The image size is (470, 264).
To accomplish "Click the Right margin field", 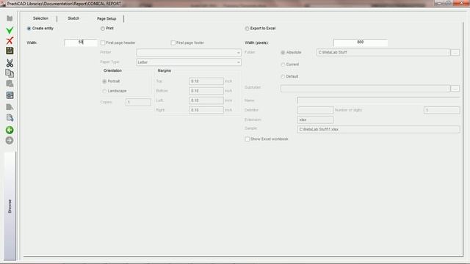I will (206, 110).
